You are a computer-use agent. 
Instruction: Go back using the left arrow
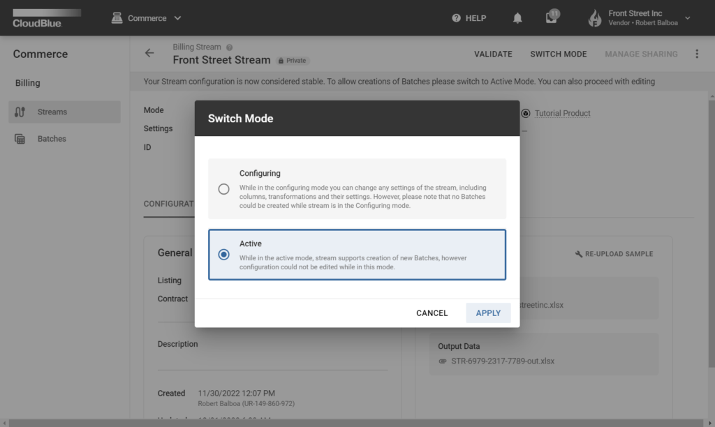[x=149, y=53]
